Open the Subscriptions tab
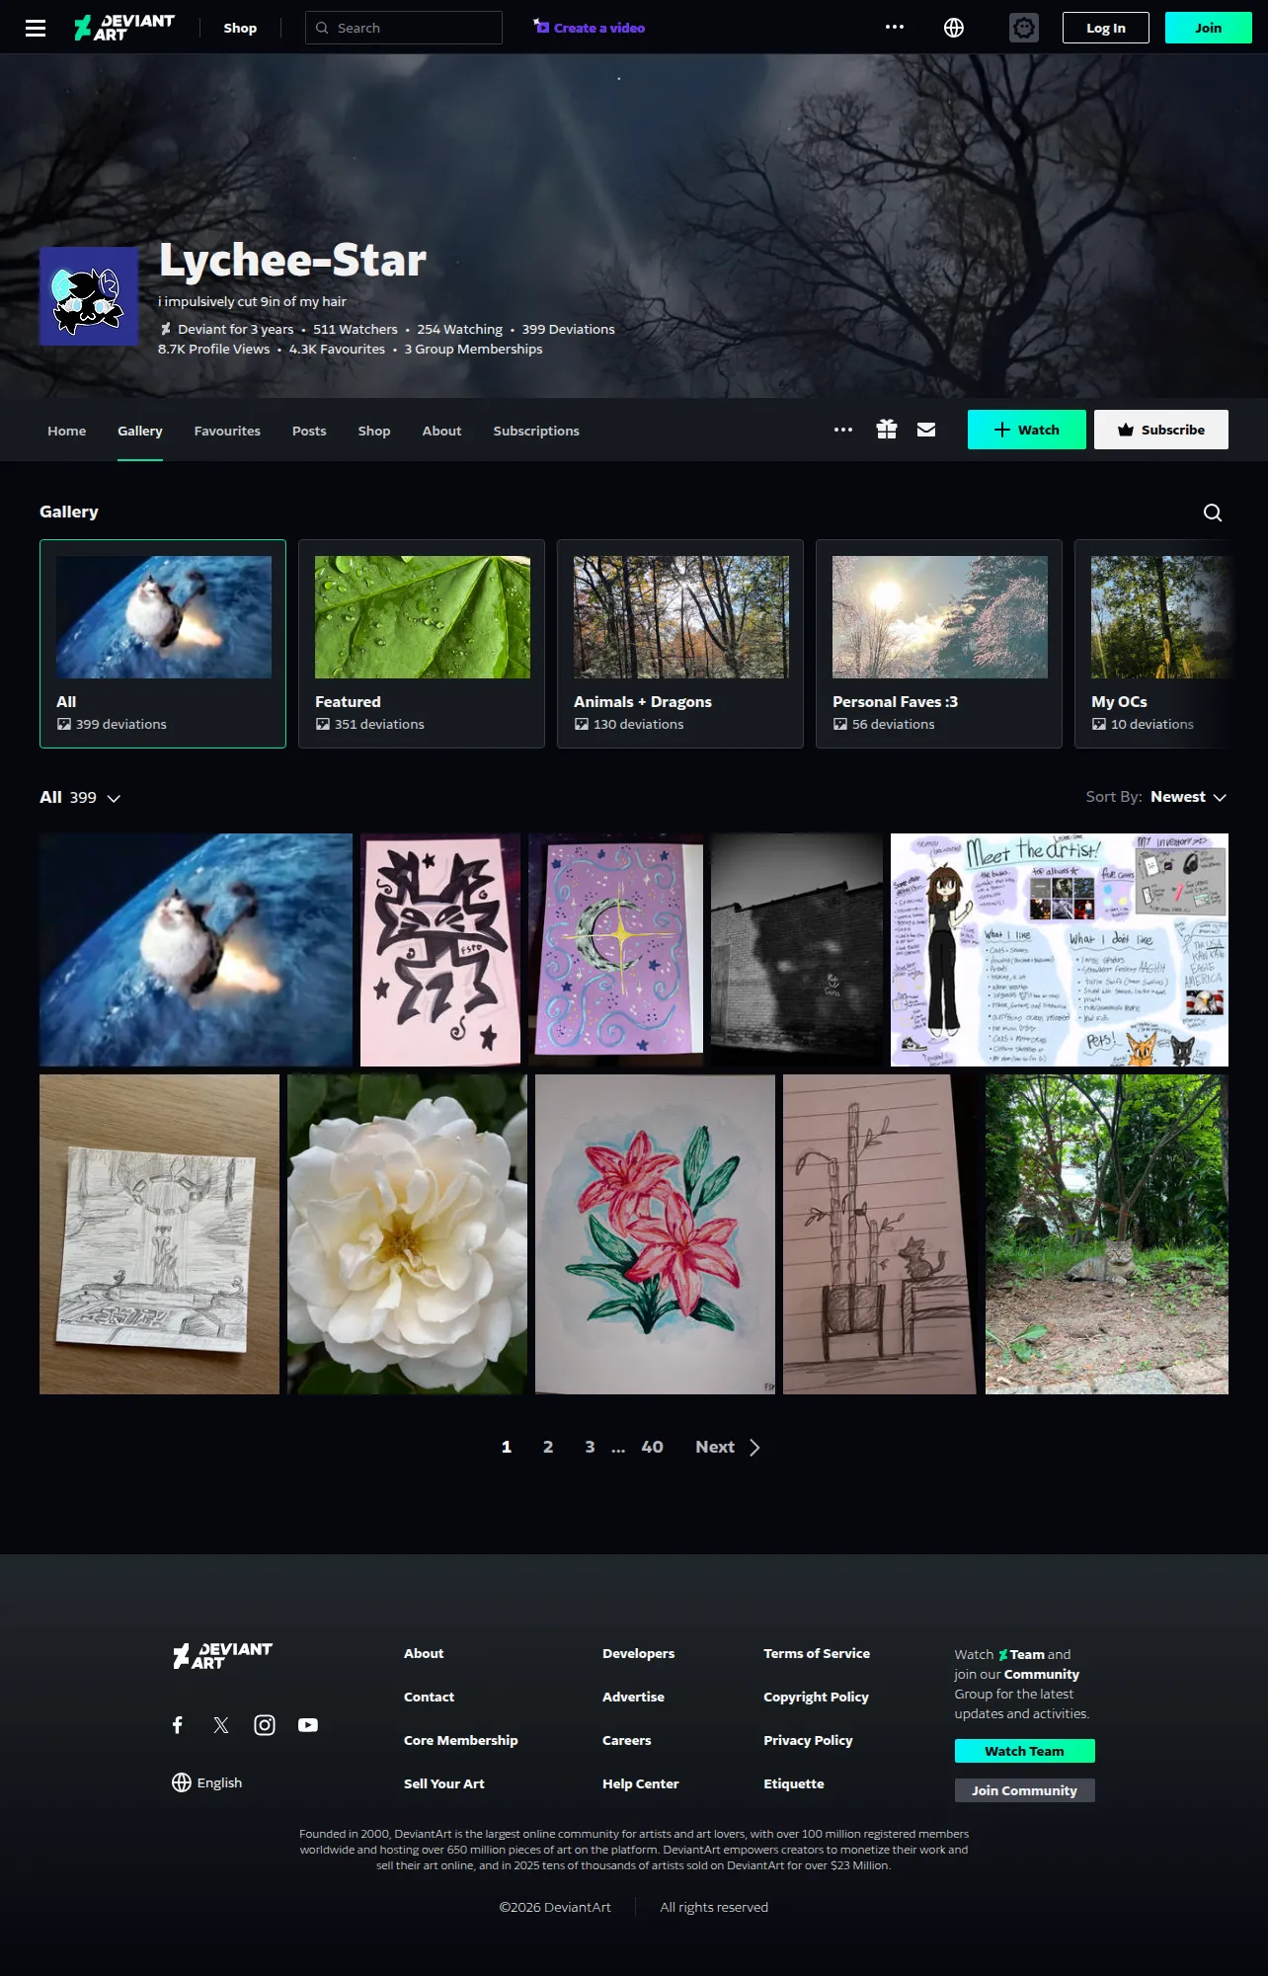 [x=536, y=431]
